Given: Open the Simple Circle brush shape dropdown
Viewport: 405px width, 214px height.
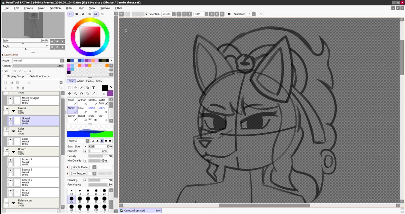Looking at the screenshot, I should [x=94, y=167].
